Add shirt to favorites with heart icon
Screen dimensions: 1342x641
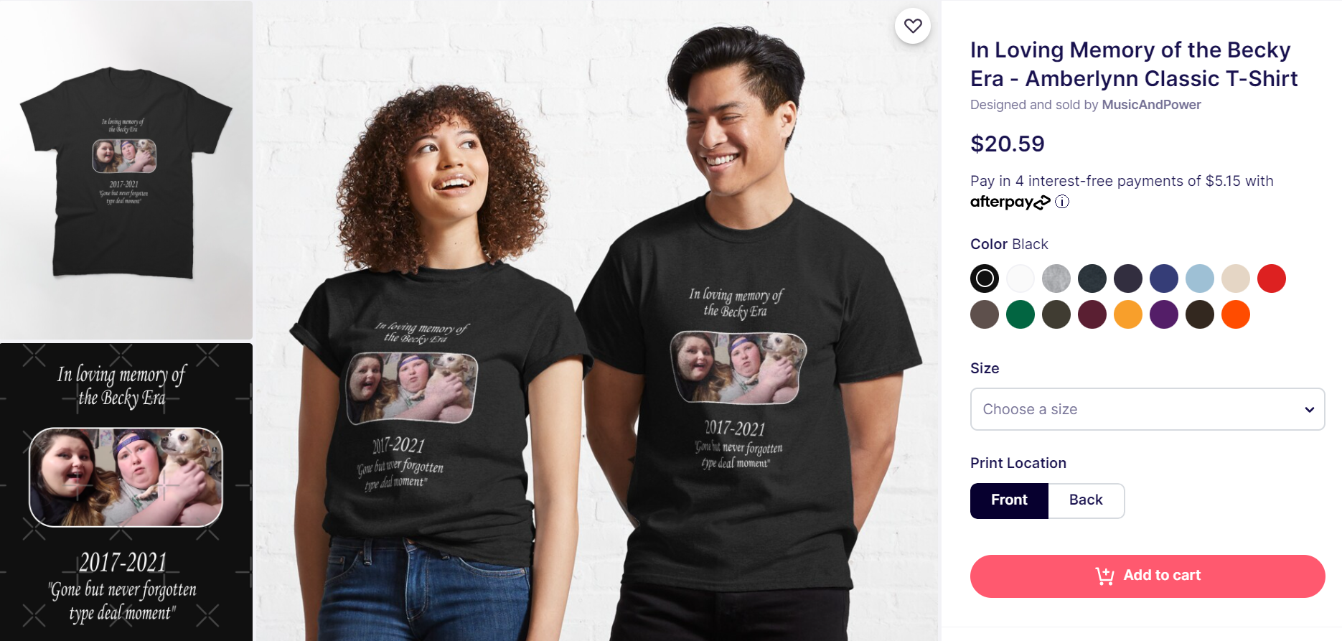click(x=913, y=26)
